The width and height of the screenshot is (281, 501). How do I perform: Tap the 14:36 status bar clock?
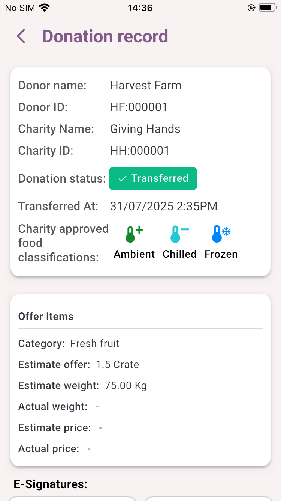point(140,8)
